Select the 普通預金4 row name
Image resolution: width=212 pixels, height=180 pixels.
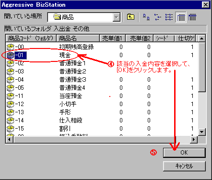click(x=72, y=88)
